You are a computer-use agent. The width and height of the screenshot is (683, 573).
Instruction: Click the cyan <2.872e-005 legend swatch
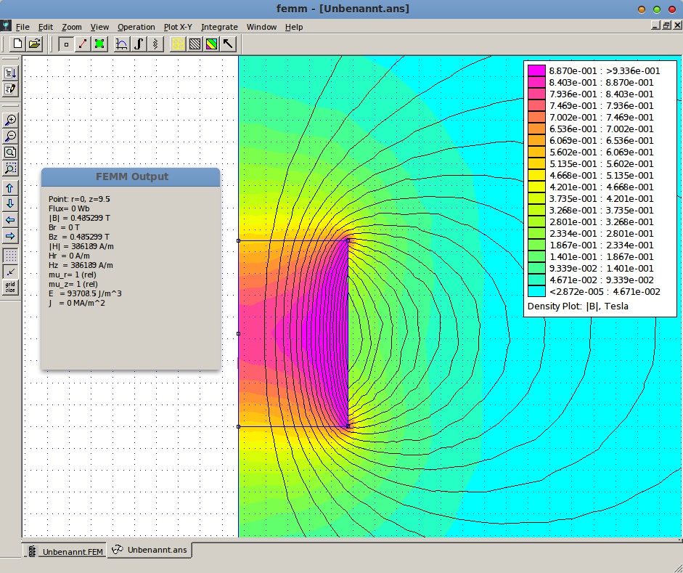click(536, 291)
